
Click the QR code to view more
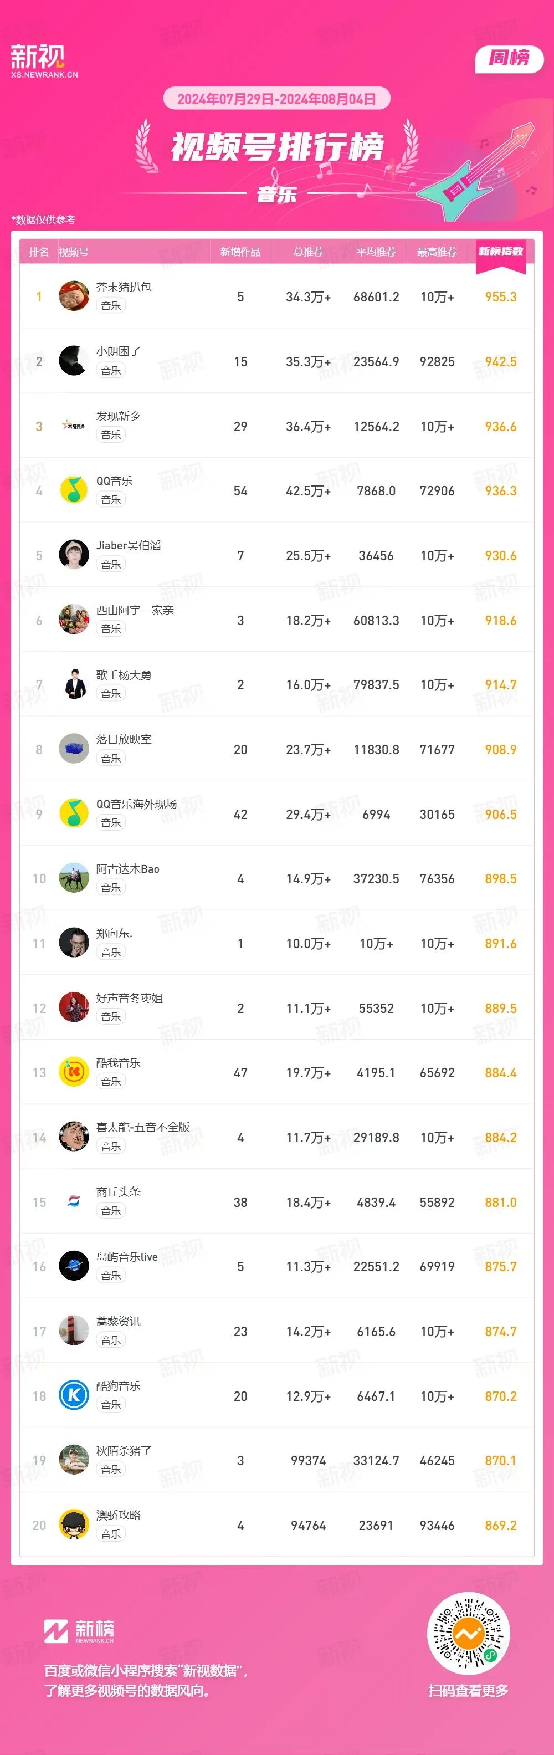[468, 1633]
